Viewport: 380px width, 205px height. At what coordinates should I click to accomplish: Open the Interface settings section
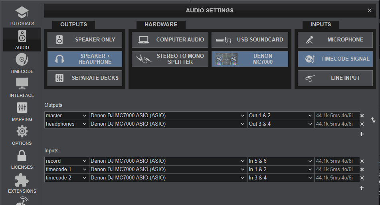point(22,87)
